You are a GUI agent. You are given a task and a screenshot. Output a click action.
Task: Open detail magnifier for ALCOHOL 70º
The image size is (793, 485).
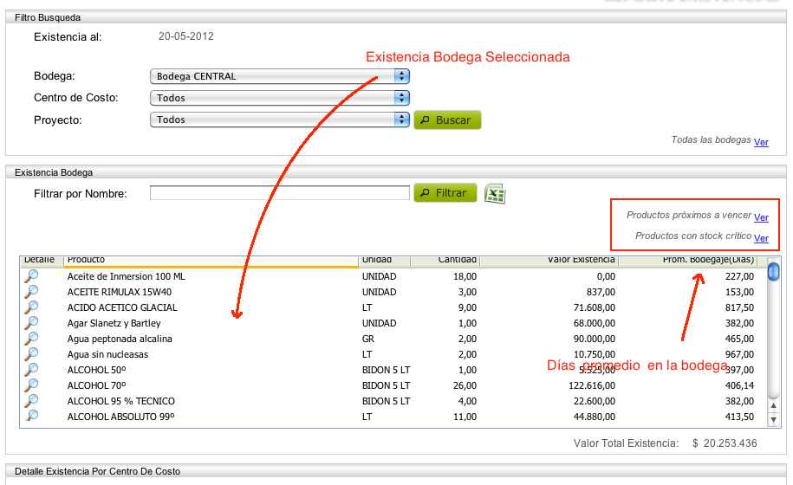point(31,385)
